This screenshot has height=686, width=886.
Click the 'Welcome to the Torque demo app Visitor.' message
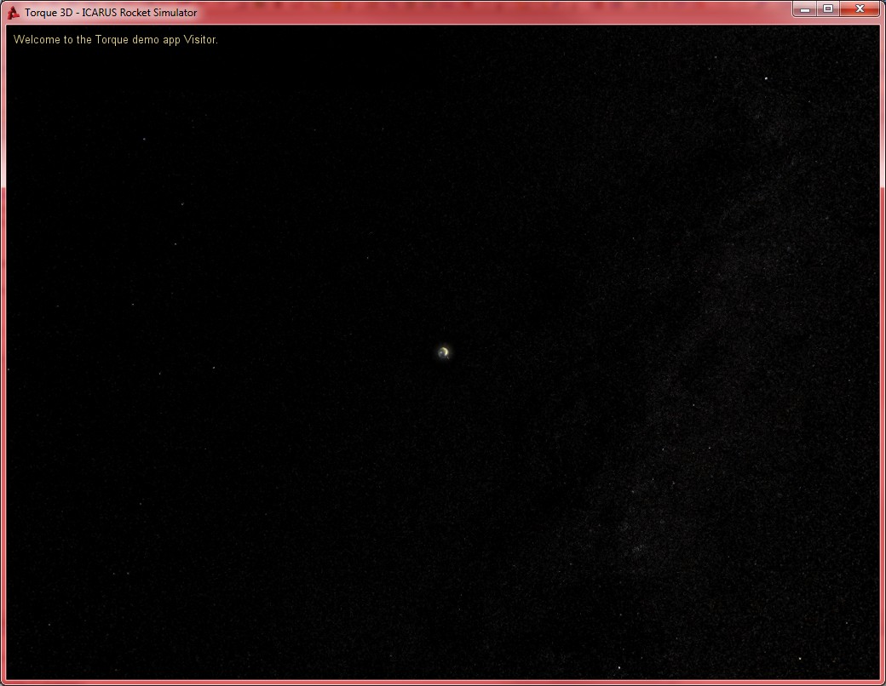click(115, 39)
